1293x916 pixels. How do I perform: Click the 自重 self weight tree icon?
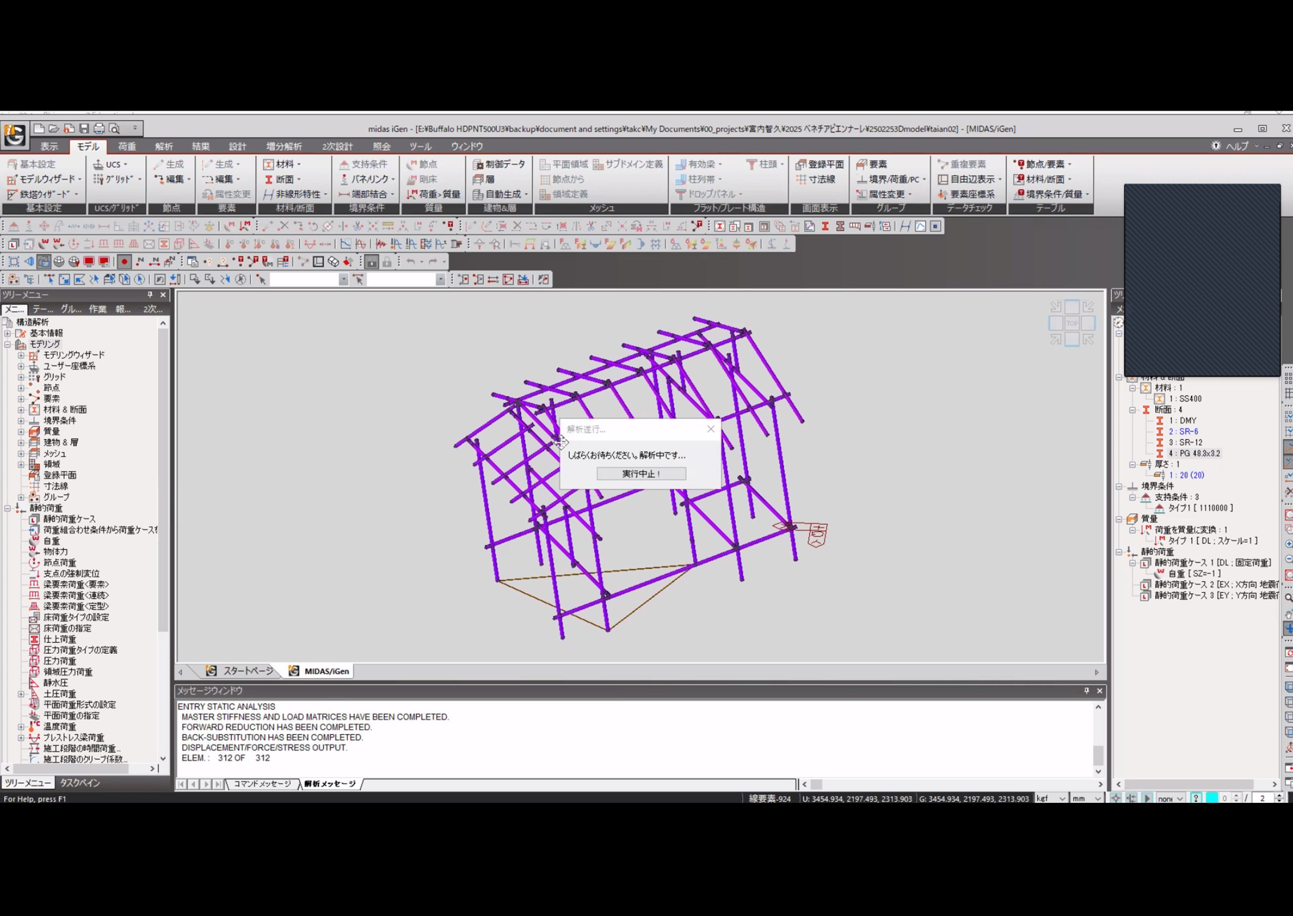click(x=34, y=540)
